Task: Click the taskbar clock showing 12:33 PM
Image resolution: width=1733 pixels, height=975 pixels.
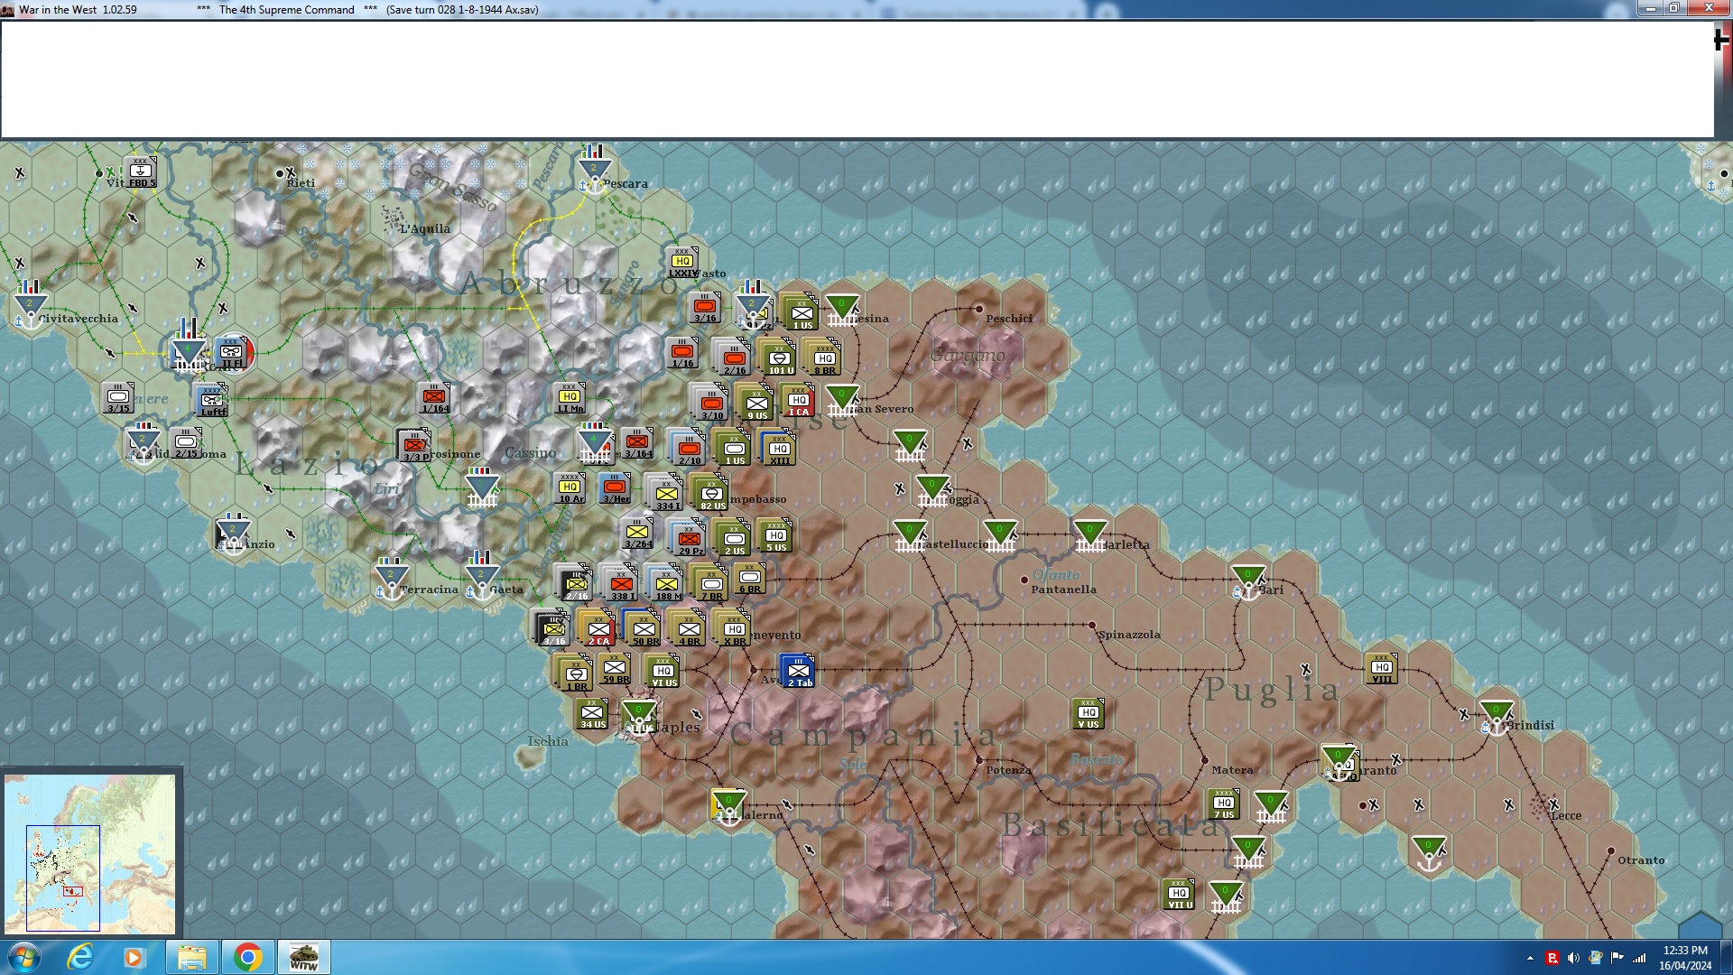Action: coord(1684,957)
